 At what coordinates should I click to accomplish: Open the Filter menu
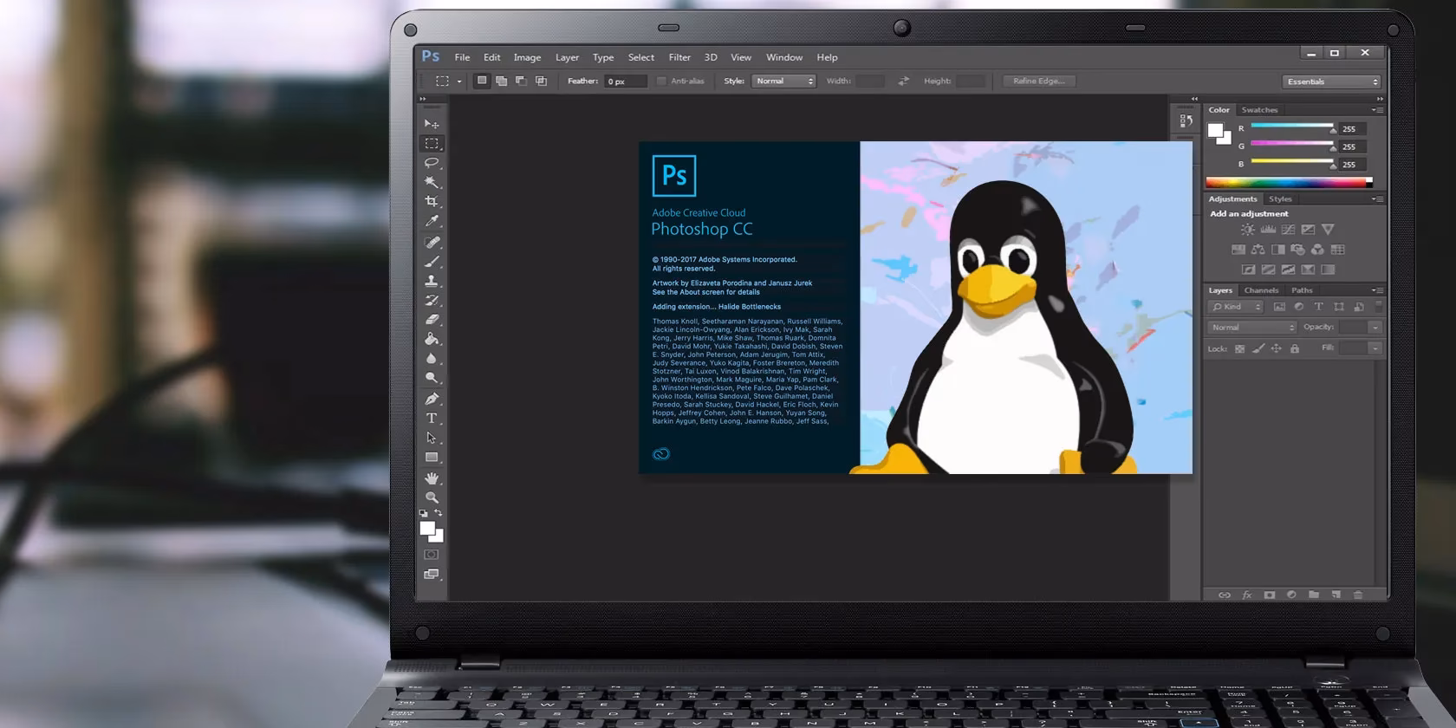(x=679, y=57)
